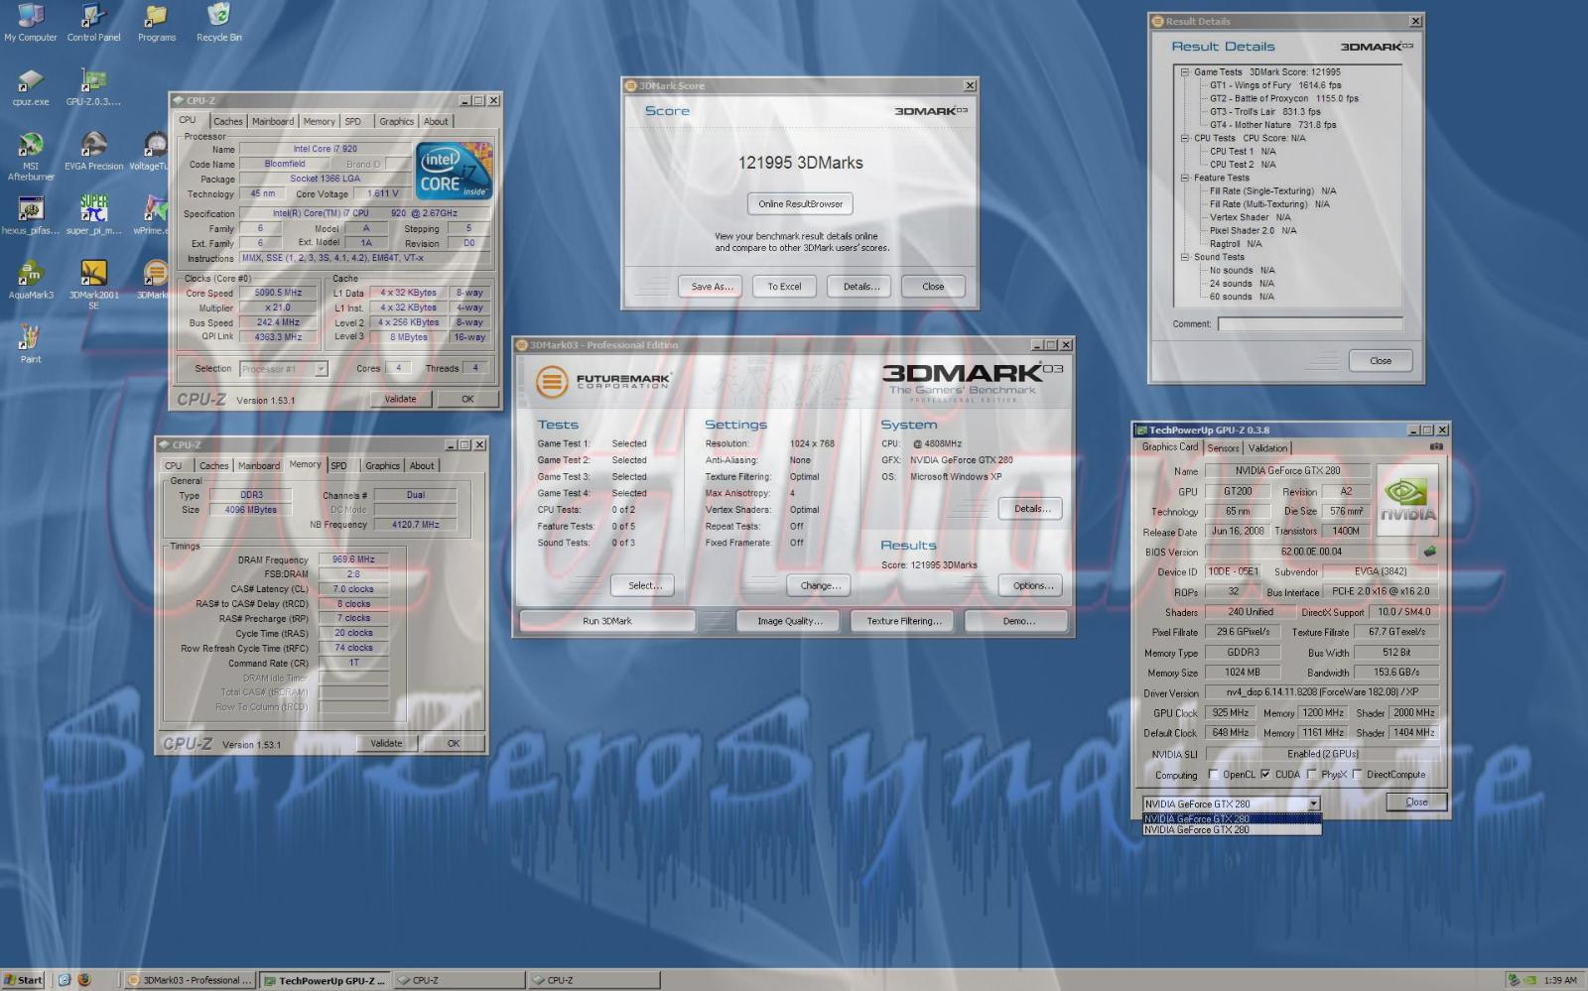Click Online ResultBrowser button
Viewport: 1588px width, 991px height.
[800, 204]
